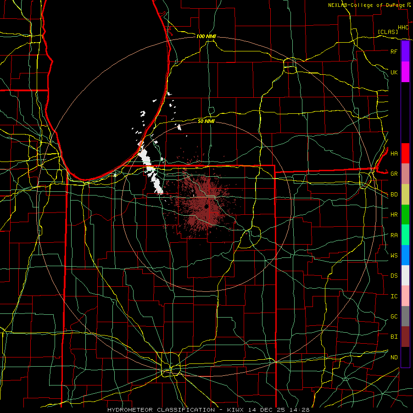Click the HHC product label
This screenshot has height=413, width=413.
click(403, 28)
